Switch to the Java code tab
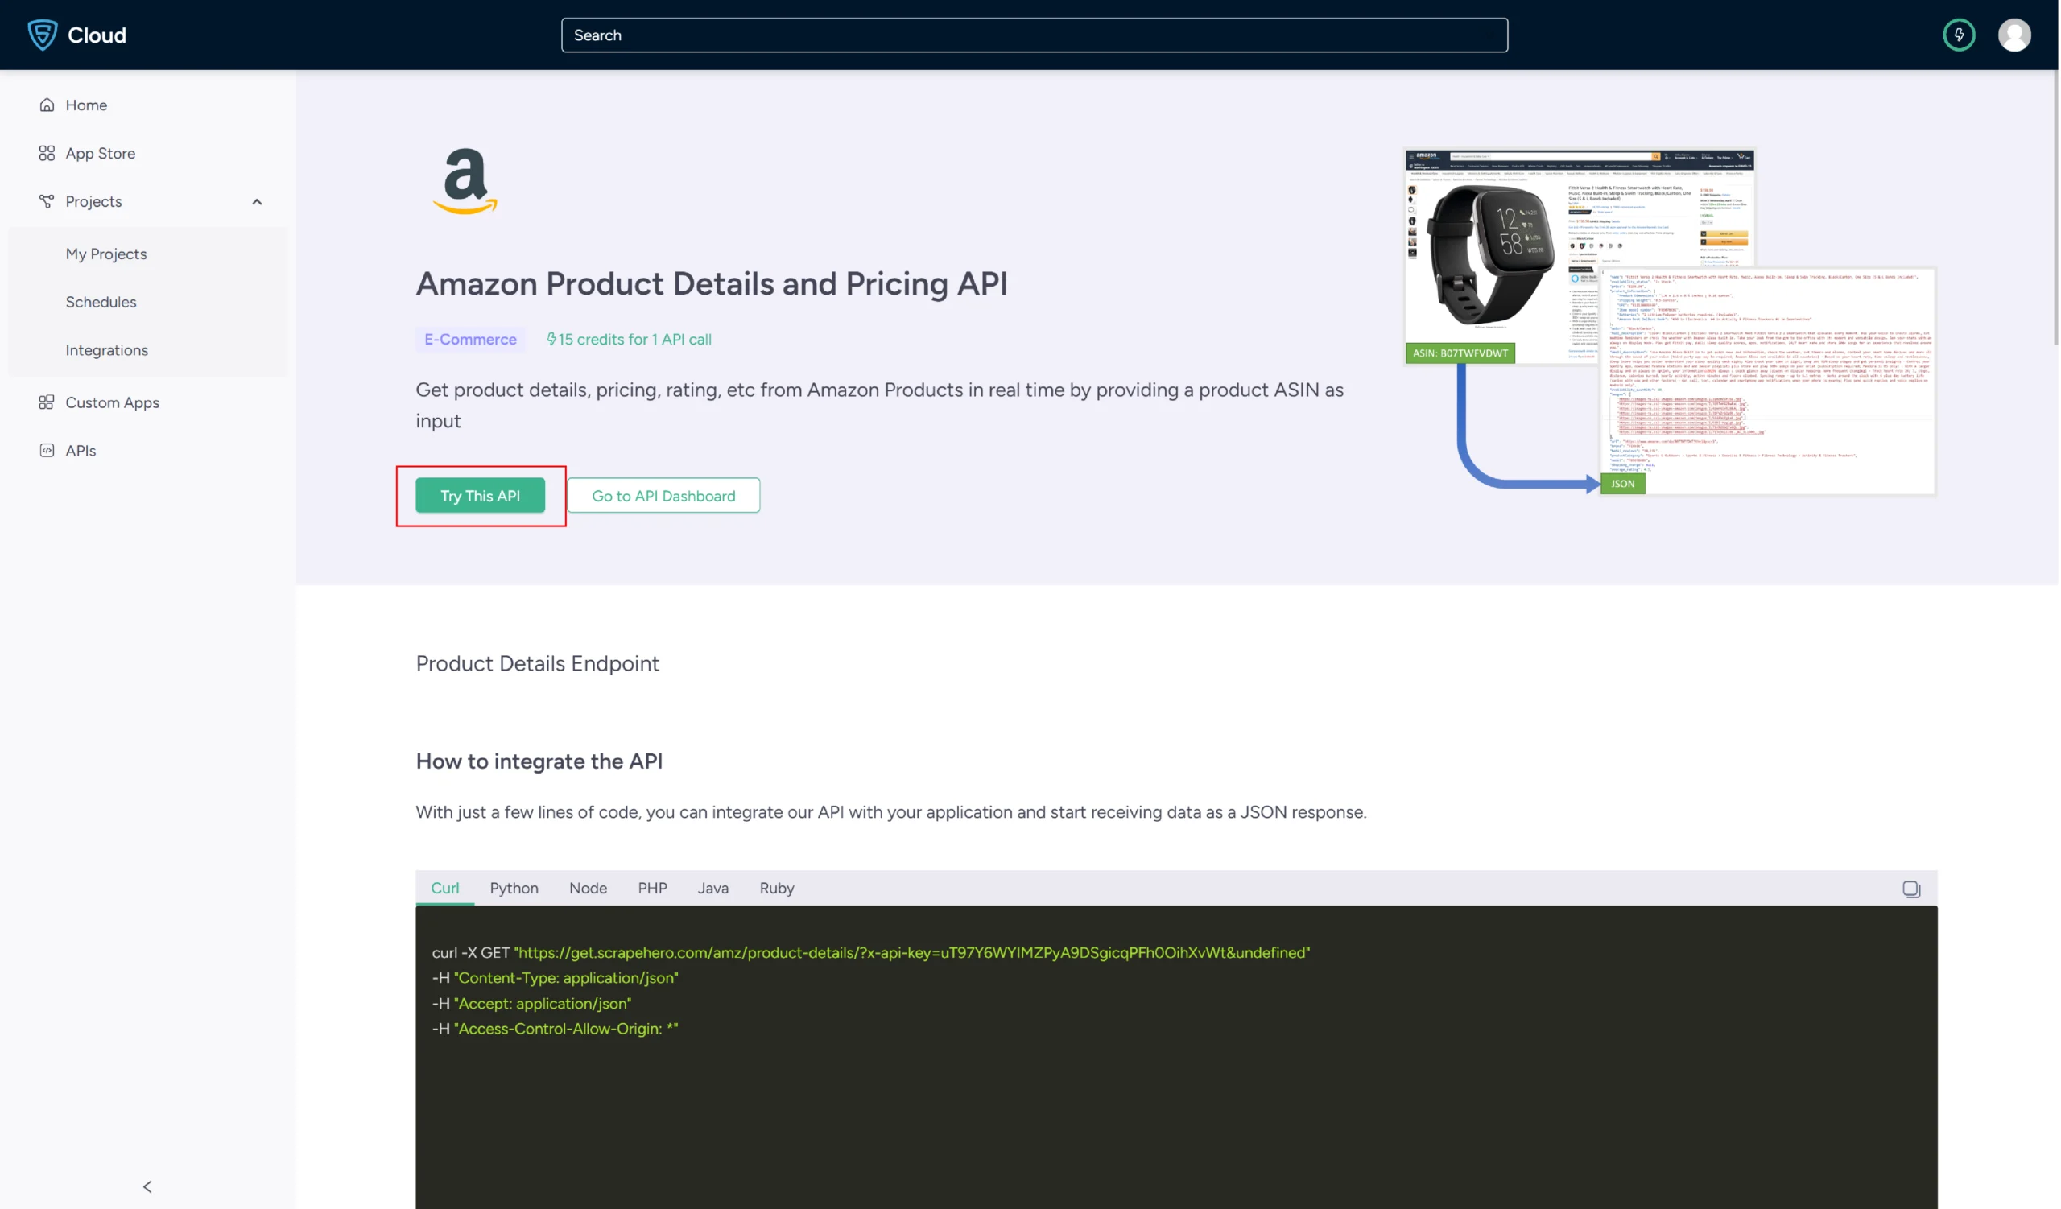 coord(713,889)
